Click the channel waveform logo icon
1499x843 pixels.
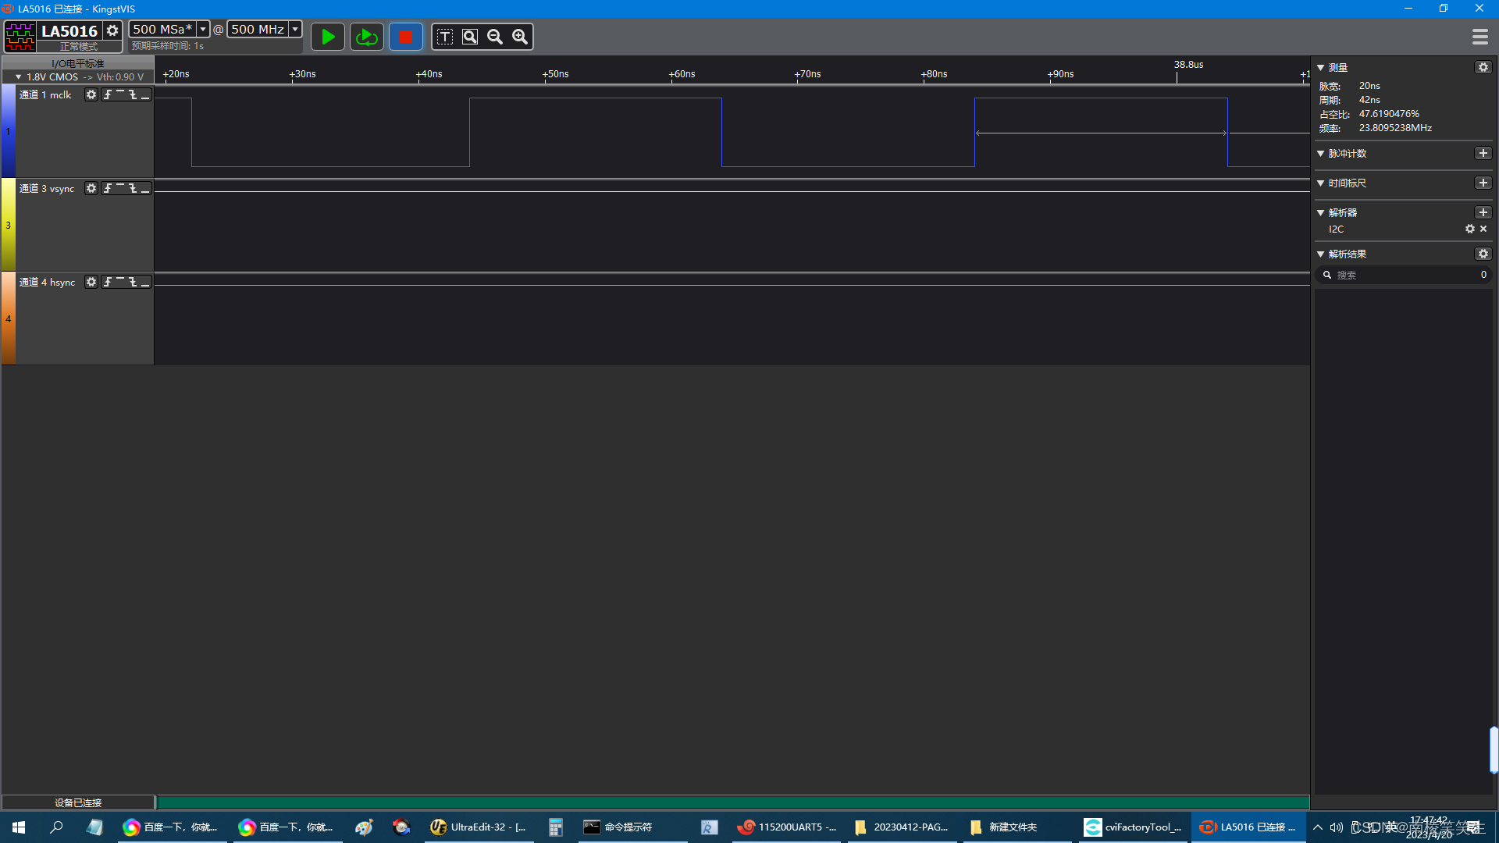coord(20,36)
